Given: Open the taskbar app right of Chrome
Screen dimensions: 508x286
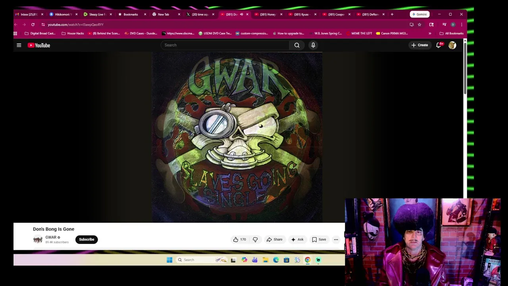Looking at the screenshot, I should [318, 260].
